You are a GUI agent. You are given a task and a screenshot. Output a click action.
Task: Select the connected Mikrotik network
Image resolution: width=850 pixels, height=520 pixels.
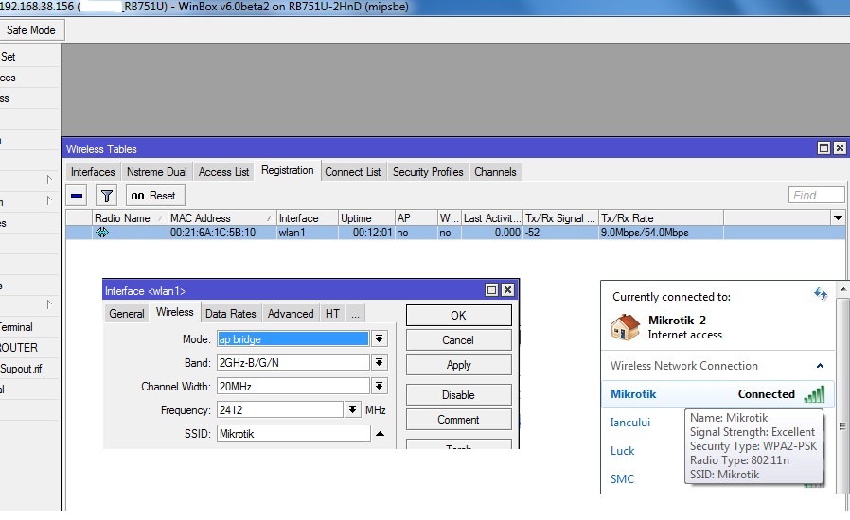click(x=717, y=394)
